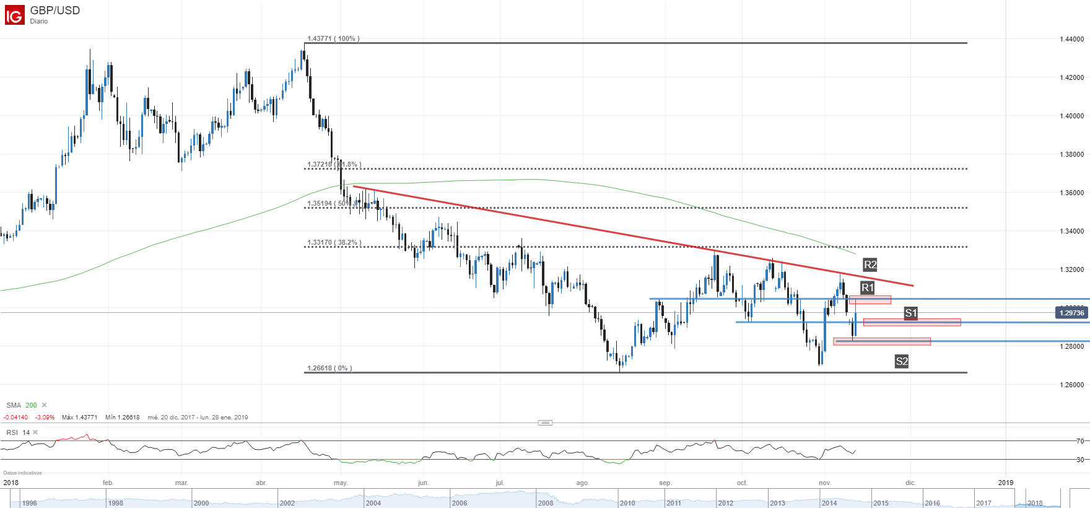Select the red R1 resistance zone rectangle

870,300
